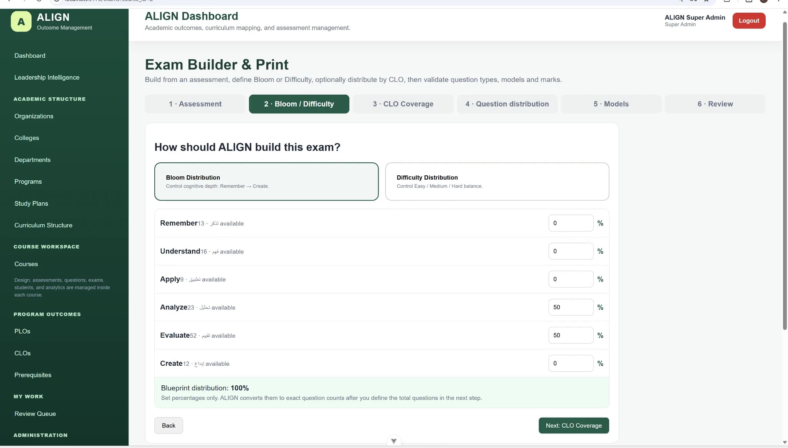Jump to the 5 · Models tab
The width and height of the screenshot is (788, 448).
pos(611,104)
